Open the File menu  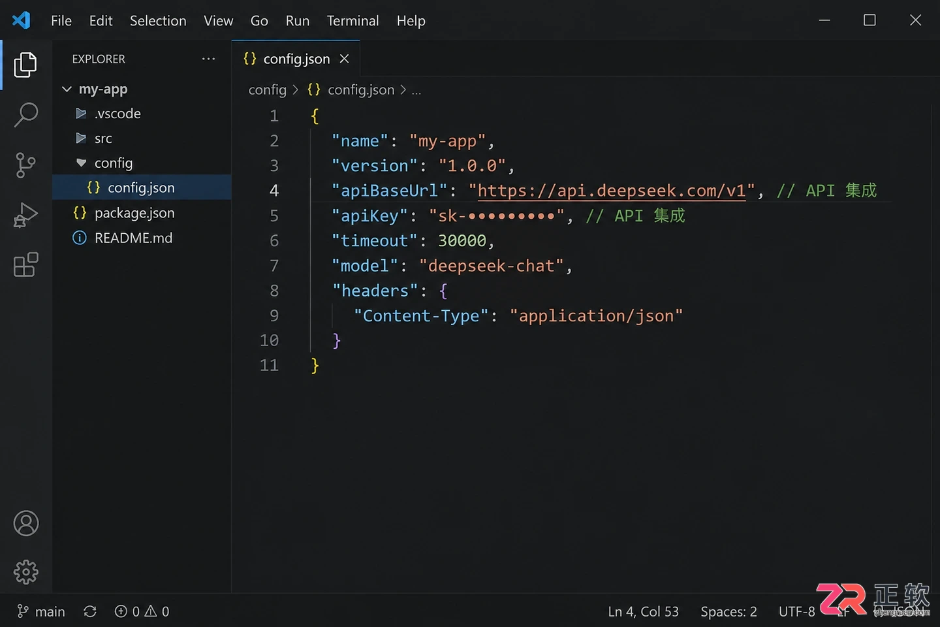pyautogui.click(x=61, y=21)
